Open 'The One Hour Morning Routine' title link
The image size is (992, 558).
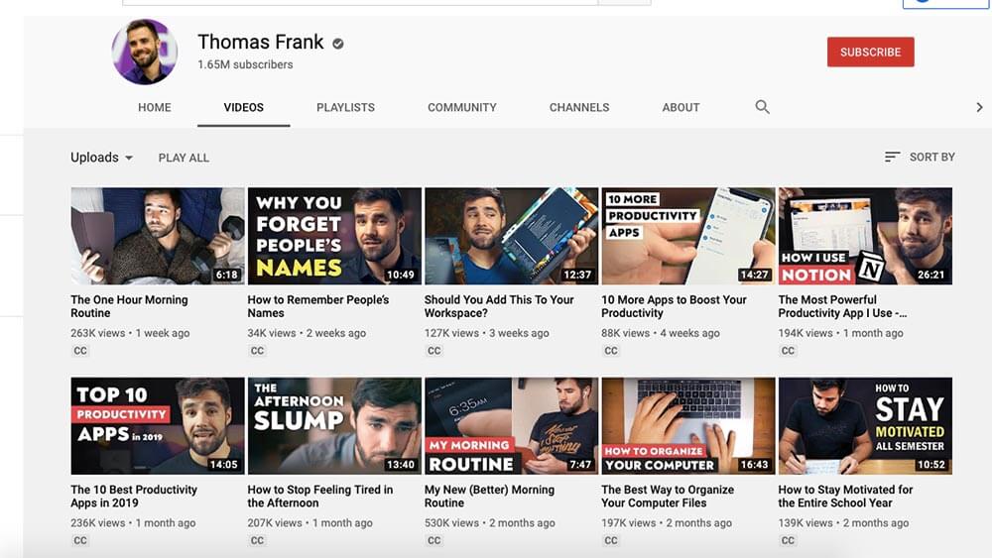(x=129, y=306)
